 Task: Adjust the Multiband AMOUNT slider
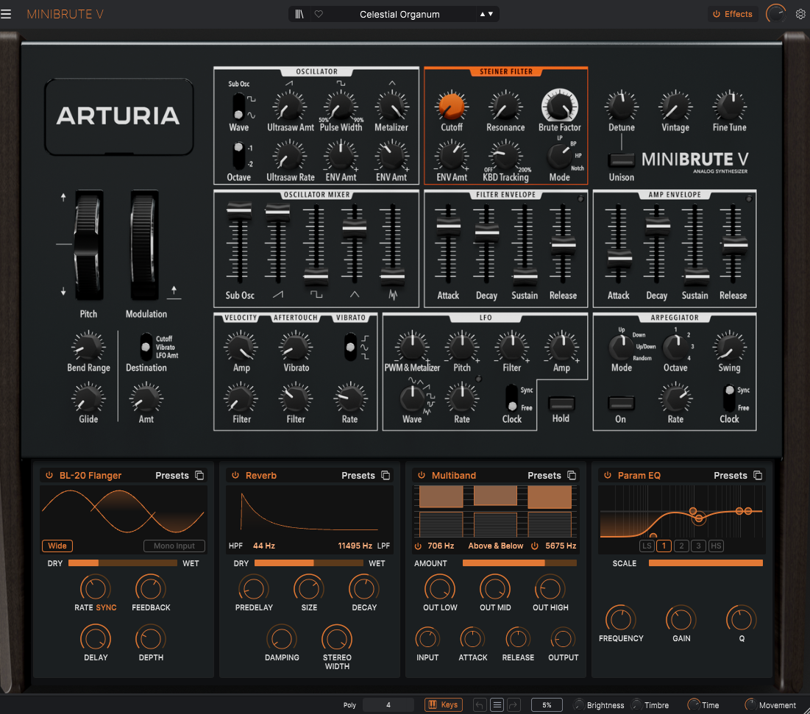tap(519, 563)
